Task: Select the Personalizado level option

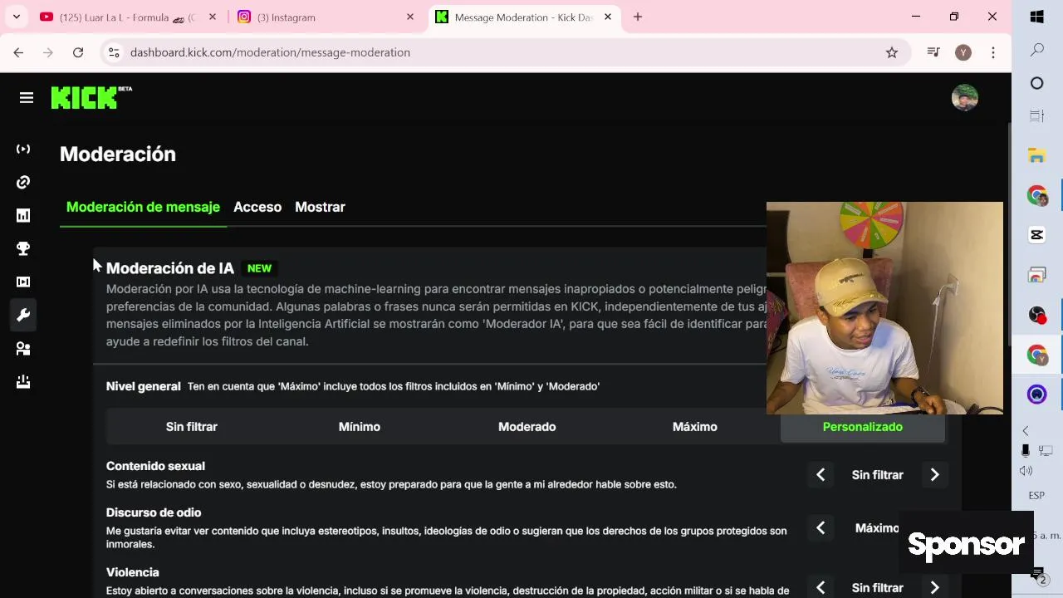Action: [862, 427]
